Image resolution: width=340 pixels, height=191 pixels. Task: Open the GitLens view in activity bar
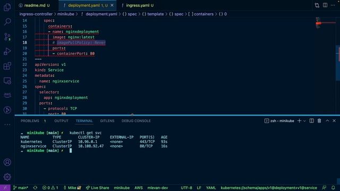click(7, 110)
